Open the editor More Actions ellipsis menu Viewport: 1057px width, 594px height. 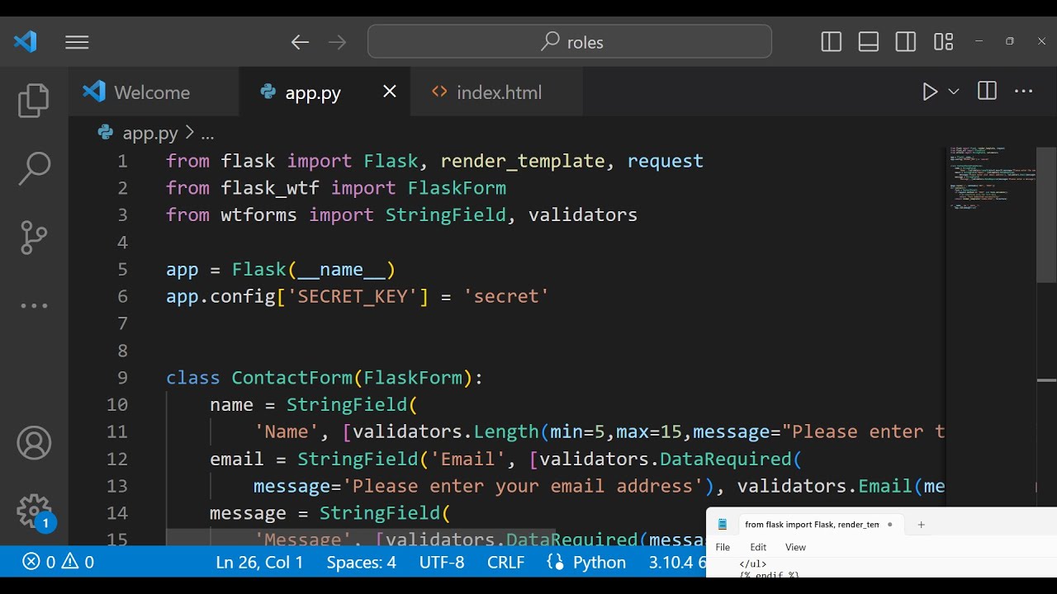click(x=1024, y=92)
